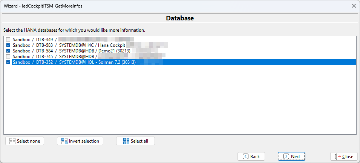
Task: Click the Next arrow icon
Action: (x=286, y=157)
